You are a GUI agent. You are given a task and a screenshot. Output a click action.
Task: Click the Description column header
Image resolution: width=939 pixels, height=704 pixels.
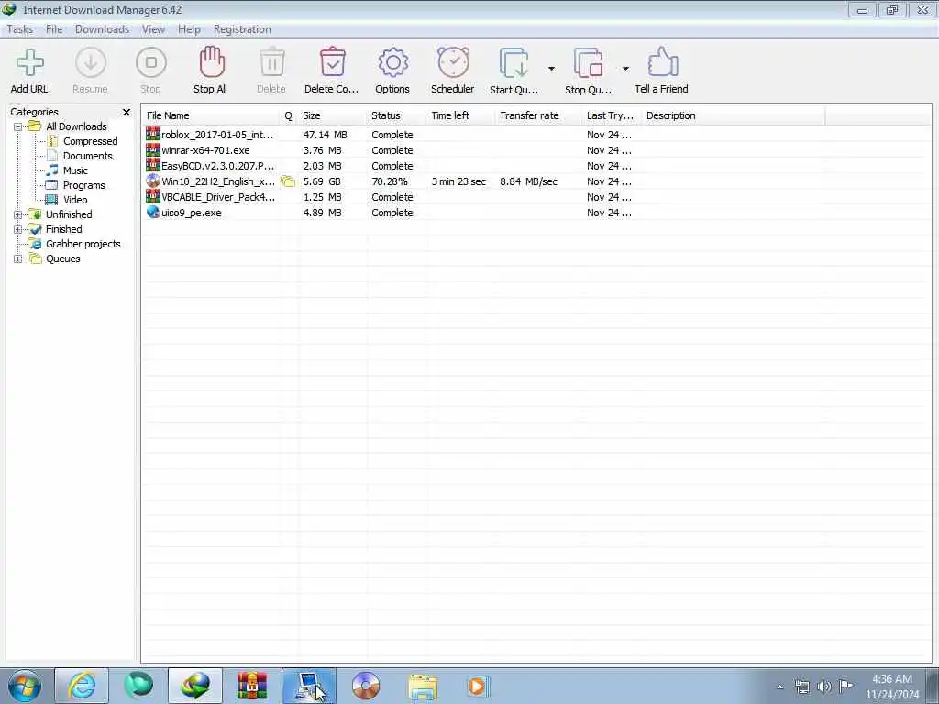coord(733,115)
